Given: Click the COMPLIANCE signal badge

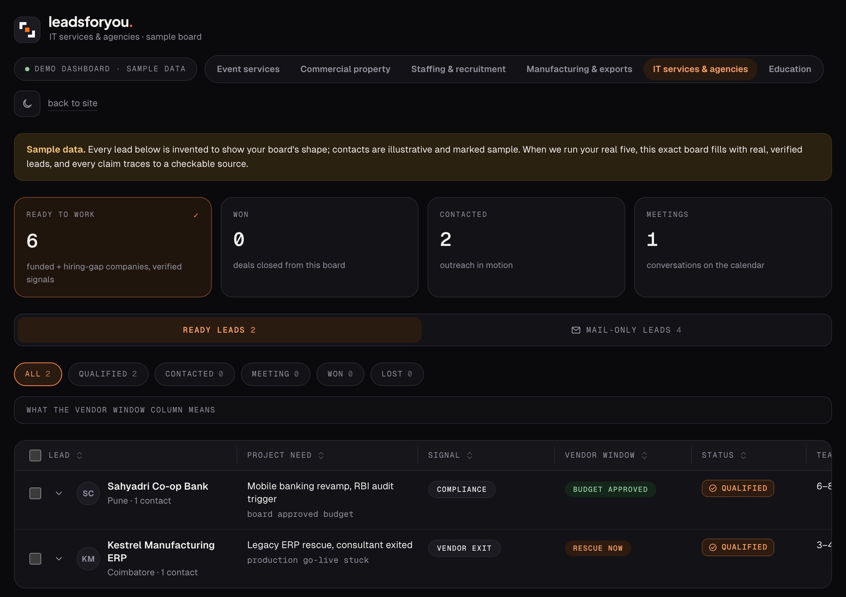Looking at the screenshot, I should [462, 490].
